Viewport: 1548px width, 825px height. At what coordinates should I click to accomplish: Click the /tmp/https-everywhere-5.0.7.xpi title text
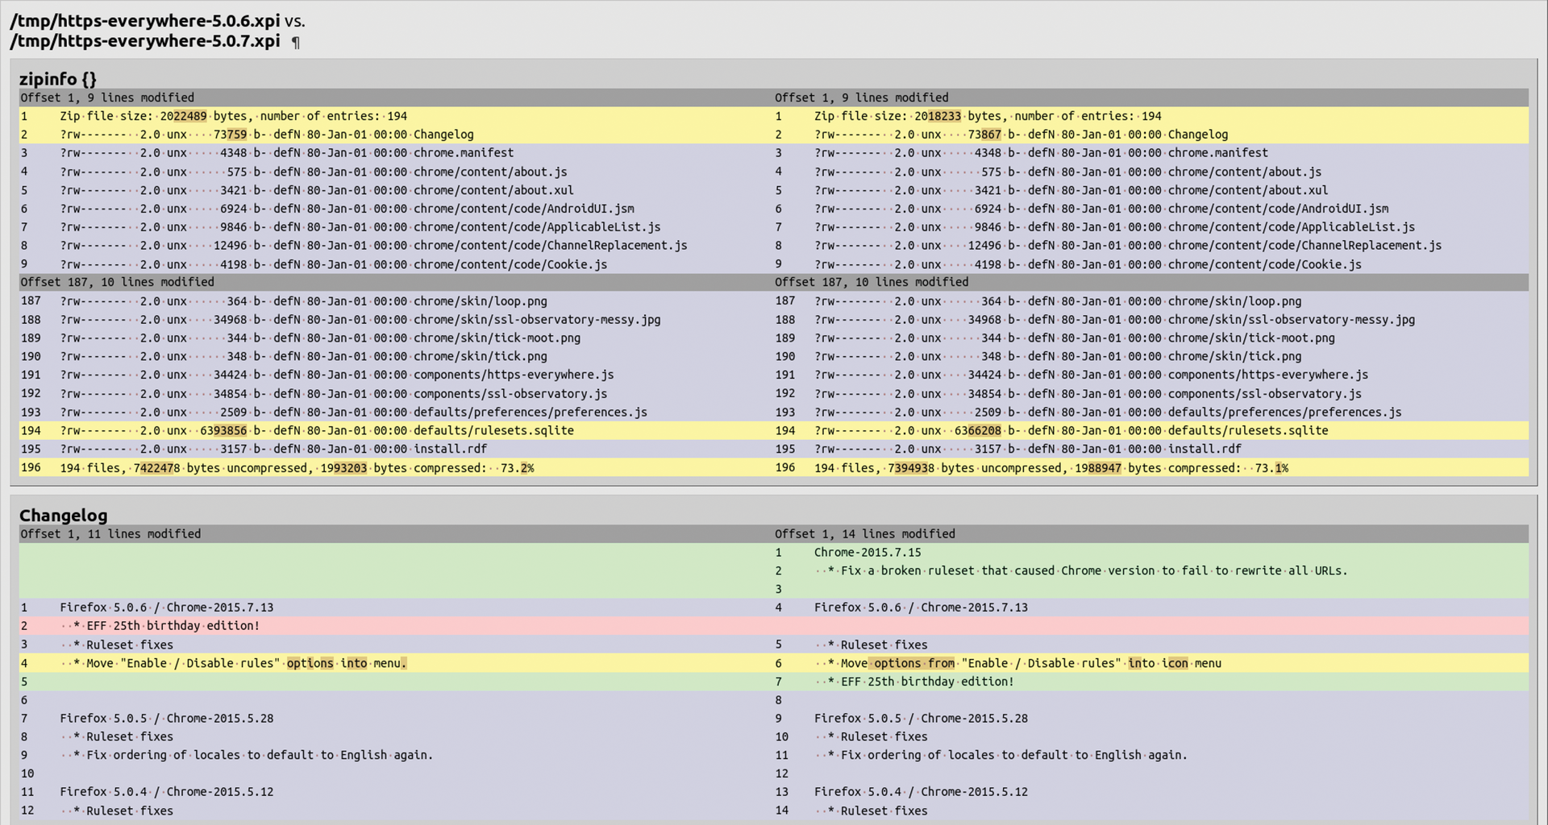[145, 41]
